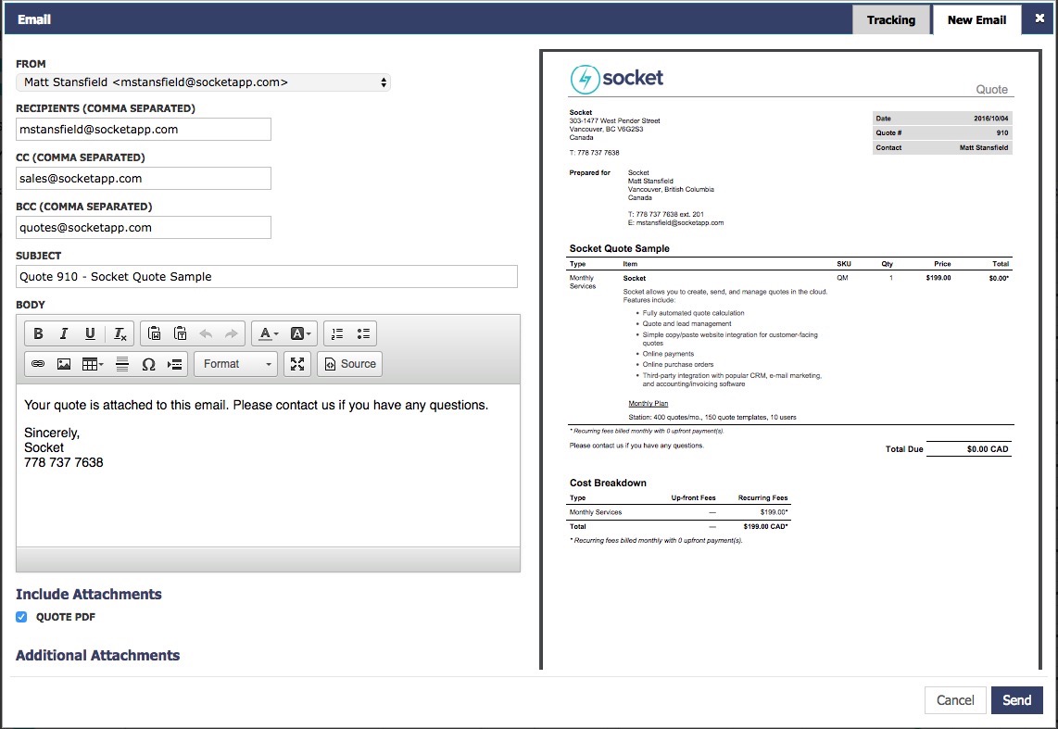Increase indent of the paragraph
Viewport: 1058px width, 729px height.
(175, 364)
